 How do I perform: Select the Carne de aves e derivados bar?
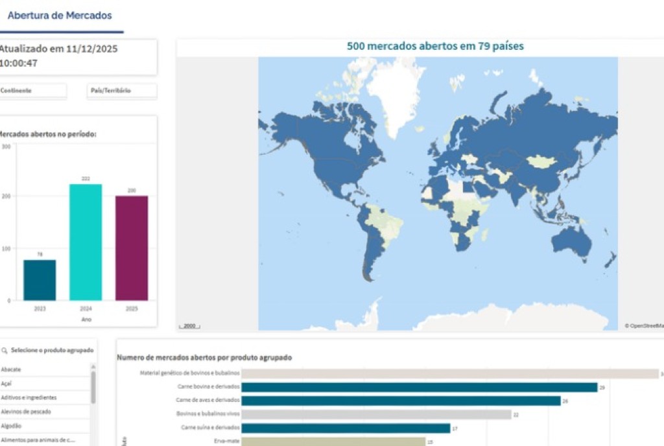click(x=401, y=401)
